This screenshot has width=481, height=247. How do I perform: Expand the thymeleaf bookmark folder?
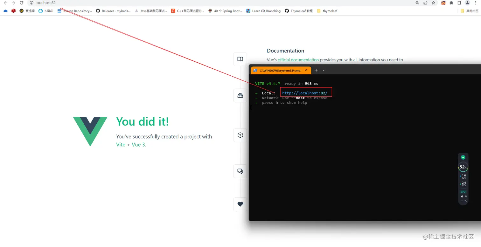(327, 11)
